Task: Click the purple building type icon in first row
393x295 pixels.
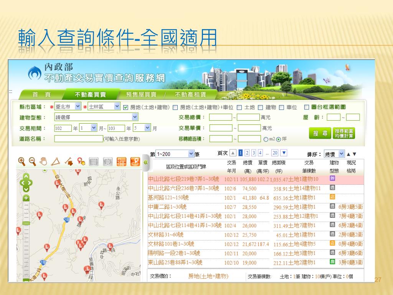Action: click(x=332, y=178)
